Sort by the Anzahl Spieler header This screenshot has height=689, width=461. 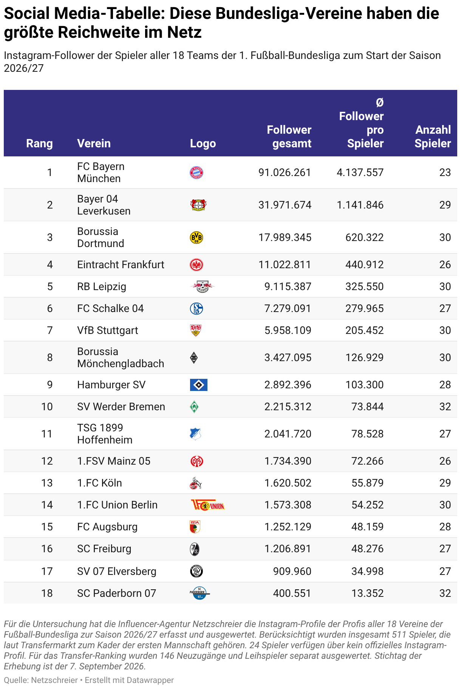[433, 137]
